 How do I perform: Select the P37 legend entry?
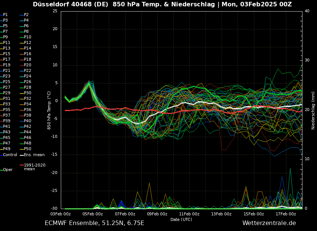7,115
